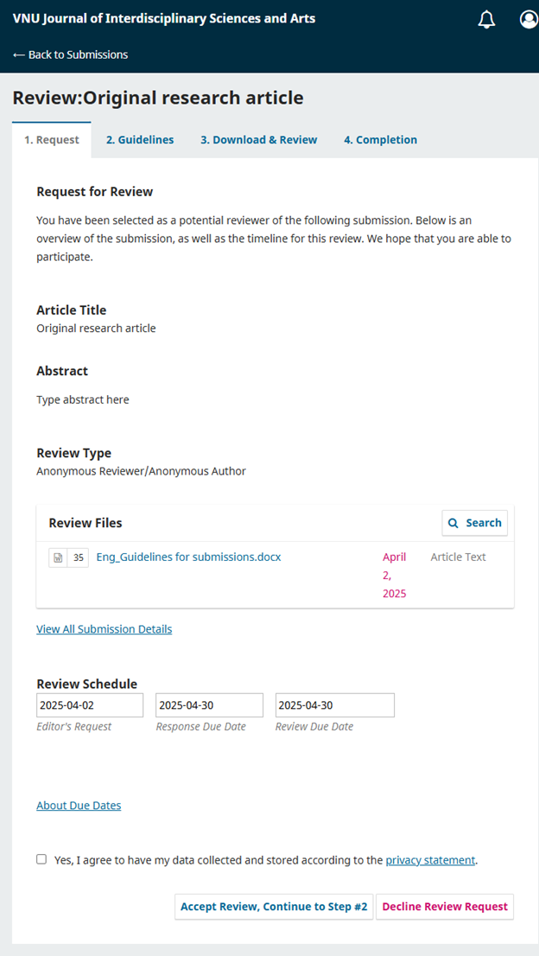Click the Response Due Date field
The image size is (539, 956).
(209, 705)
